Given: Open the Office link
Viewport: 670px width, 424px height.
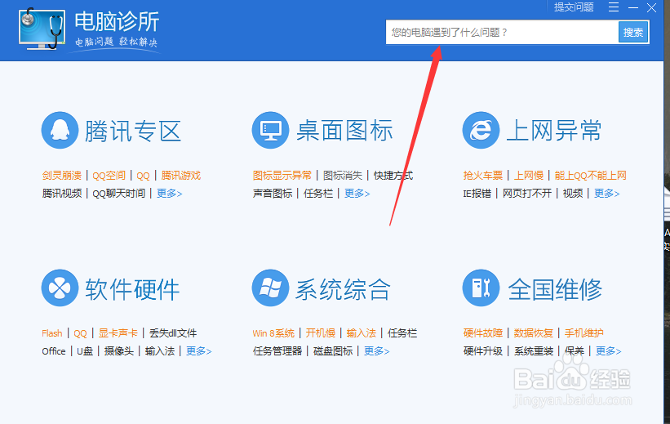Looking at the screenshot, I should (54, 351).
